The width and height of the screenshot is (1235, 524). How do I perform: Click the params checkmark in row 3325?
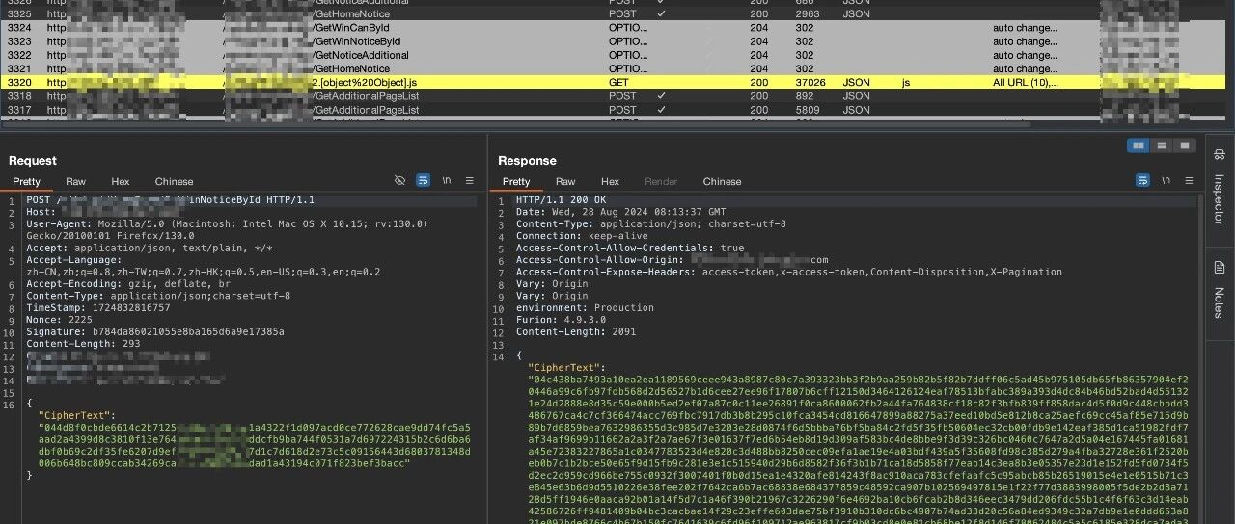coord(661,13)
